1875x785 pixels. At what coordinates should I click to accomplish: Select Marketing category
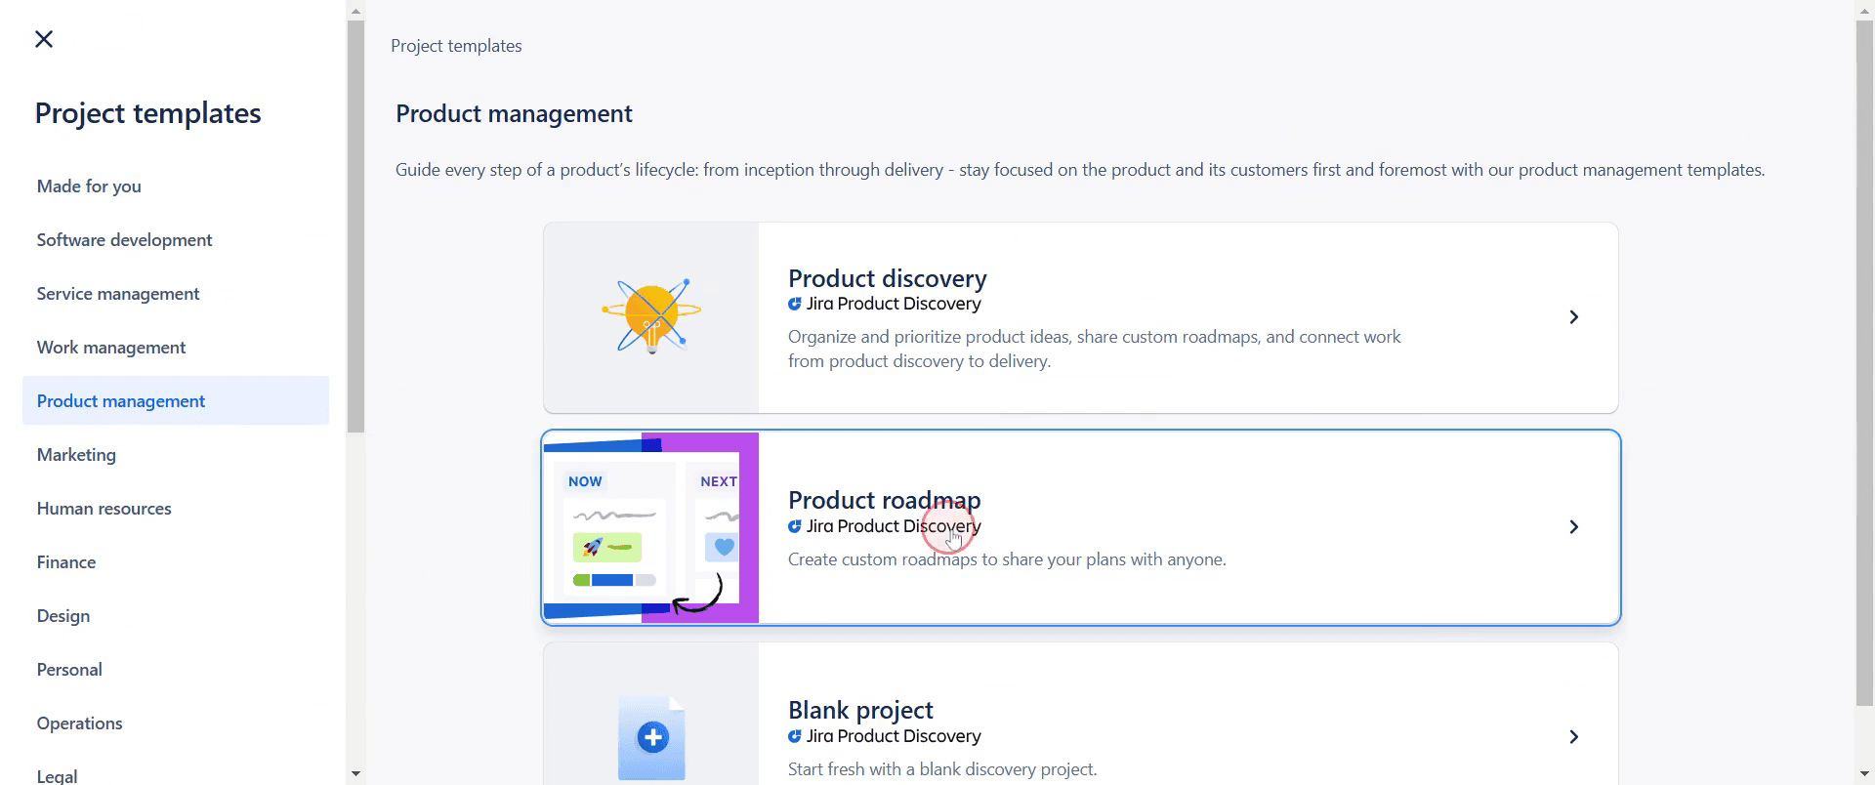click(76, 455)
